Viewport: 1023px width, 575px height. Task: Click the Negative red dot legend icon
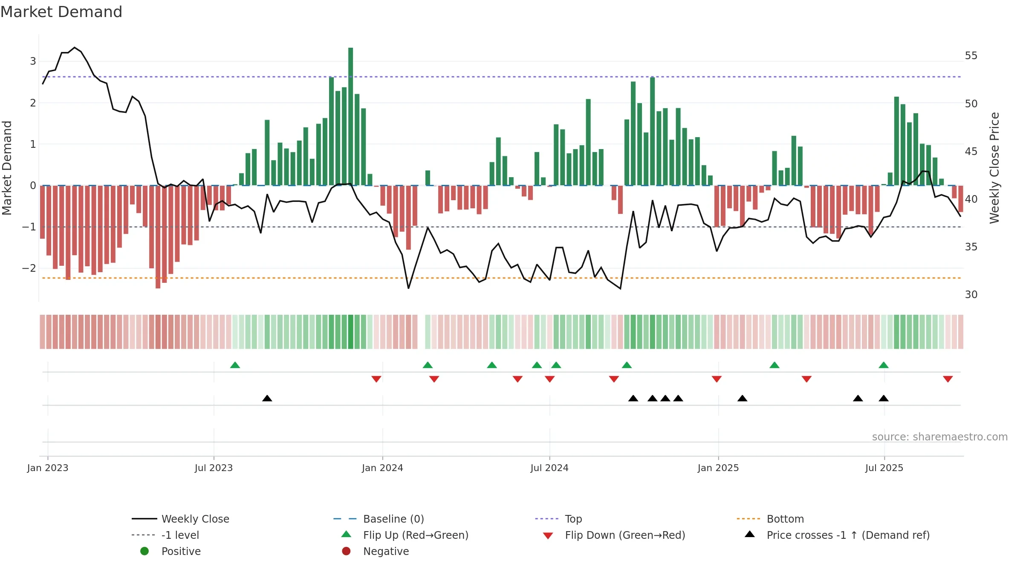(x=346, y=551)
